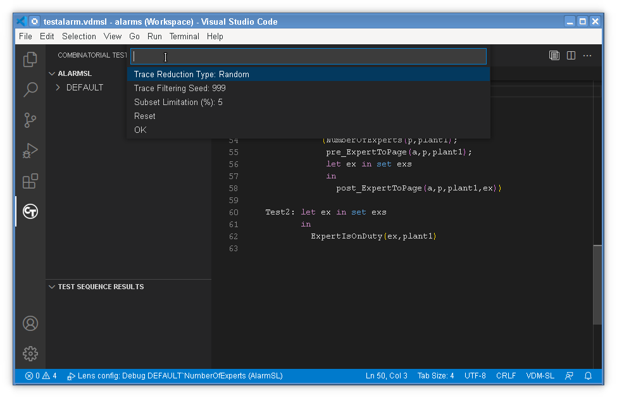Click the editor vertical scrollbar thumb

tap(597, 285)
